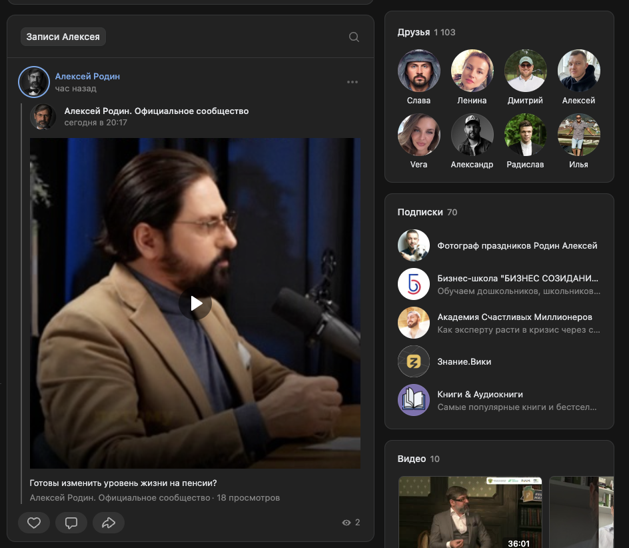Image resolution: width=629 pixels, height=548 pixels.
Task: Open friend Ленина's profile avatar
Action: click(x=472, y=71)
